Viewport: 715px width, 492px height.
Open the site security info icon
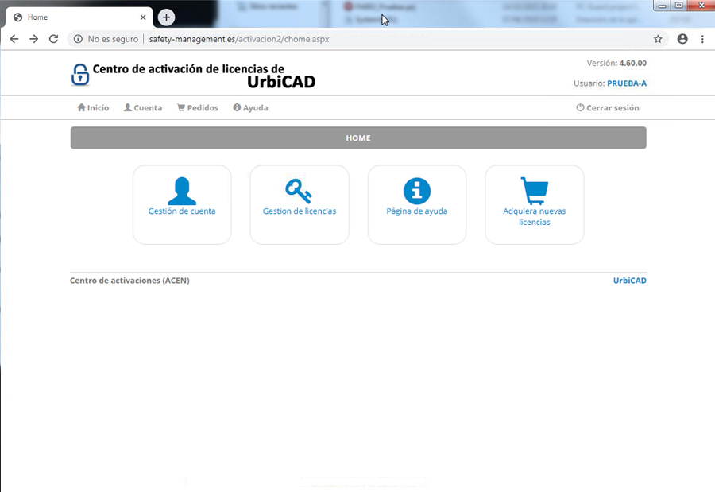[x=78, y=39]
